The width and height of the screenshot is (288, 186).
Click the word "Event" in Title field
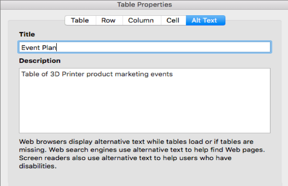[31, 47]
